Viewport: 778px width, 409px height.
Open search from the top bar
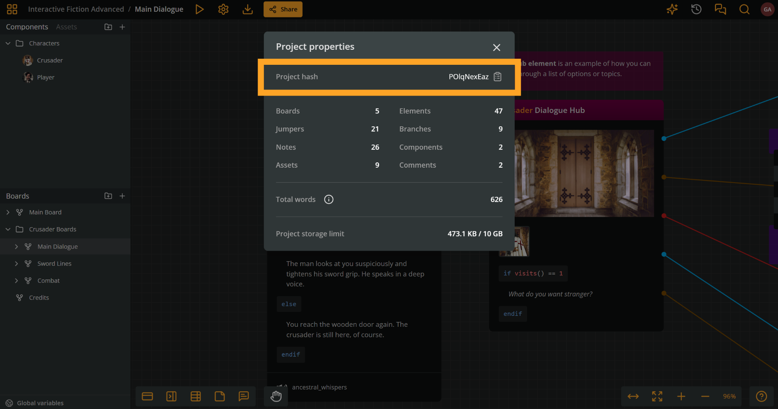(x=744, y=9)
